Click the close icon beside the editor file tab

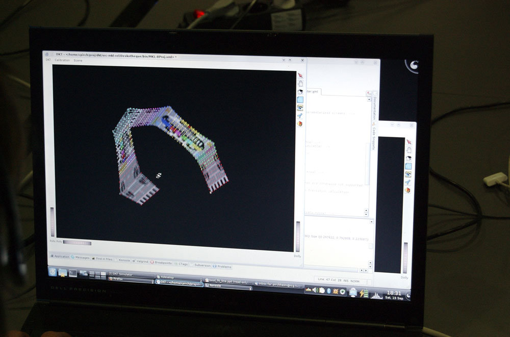click(x=368, y=93)
